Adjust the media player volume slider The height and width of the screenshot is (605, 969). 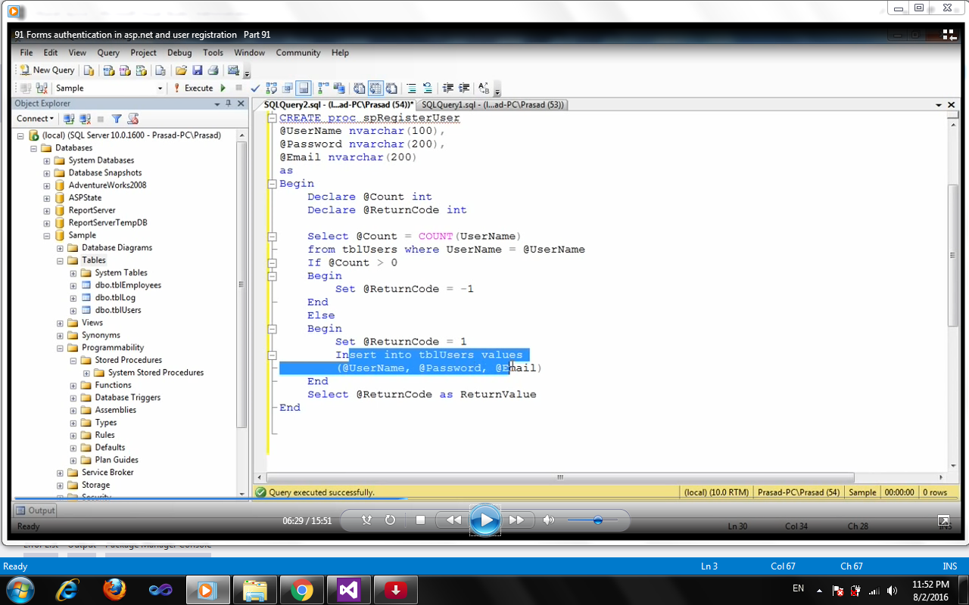tap(597, 520)
